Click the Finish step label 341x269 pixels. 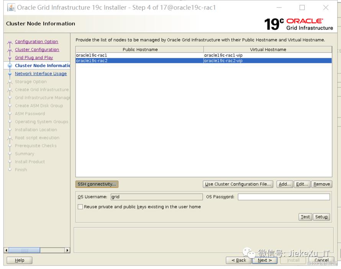point(21,170)
